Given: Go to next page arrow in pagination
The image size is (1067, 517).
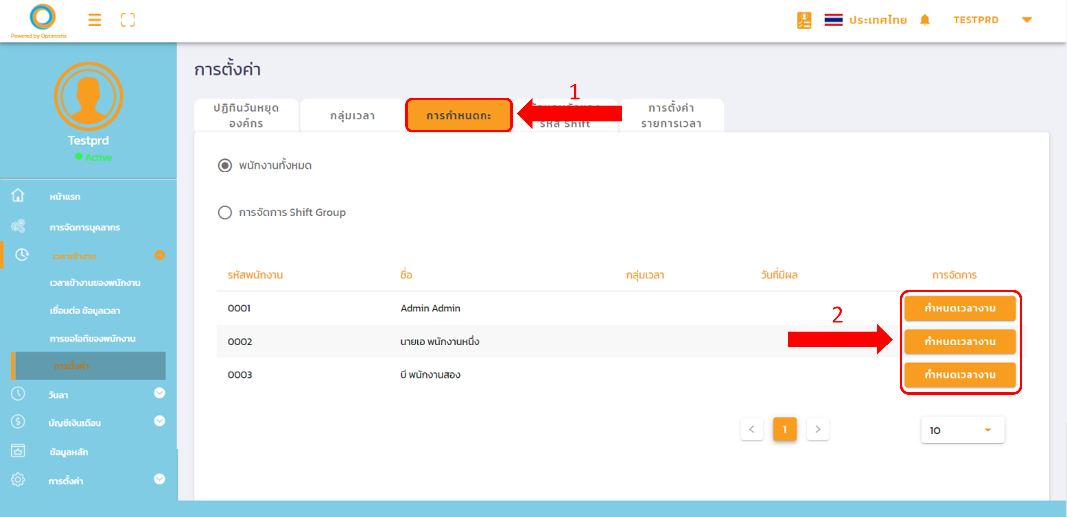Looking at the screenshot, I should [818, 429].
